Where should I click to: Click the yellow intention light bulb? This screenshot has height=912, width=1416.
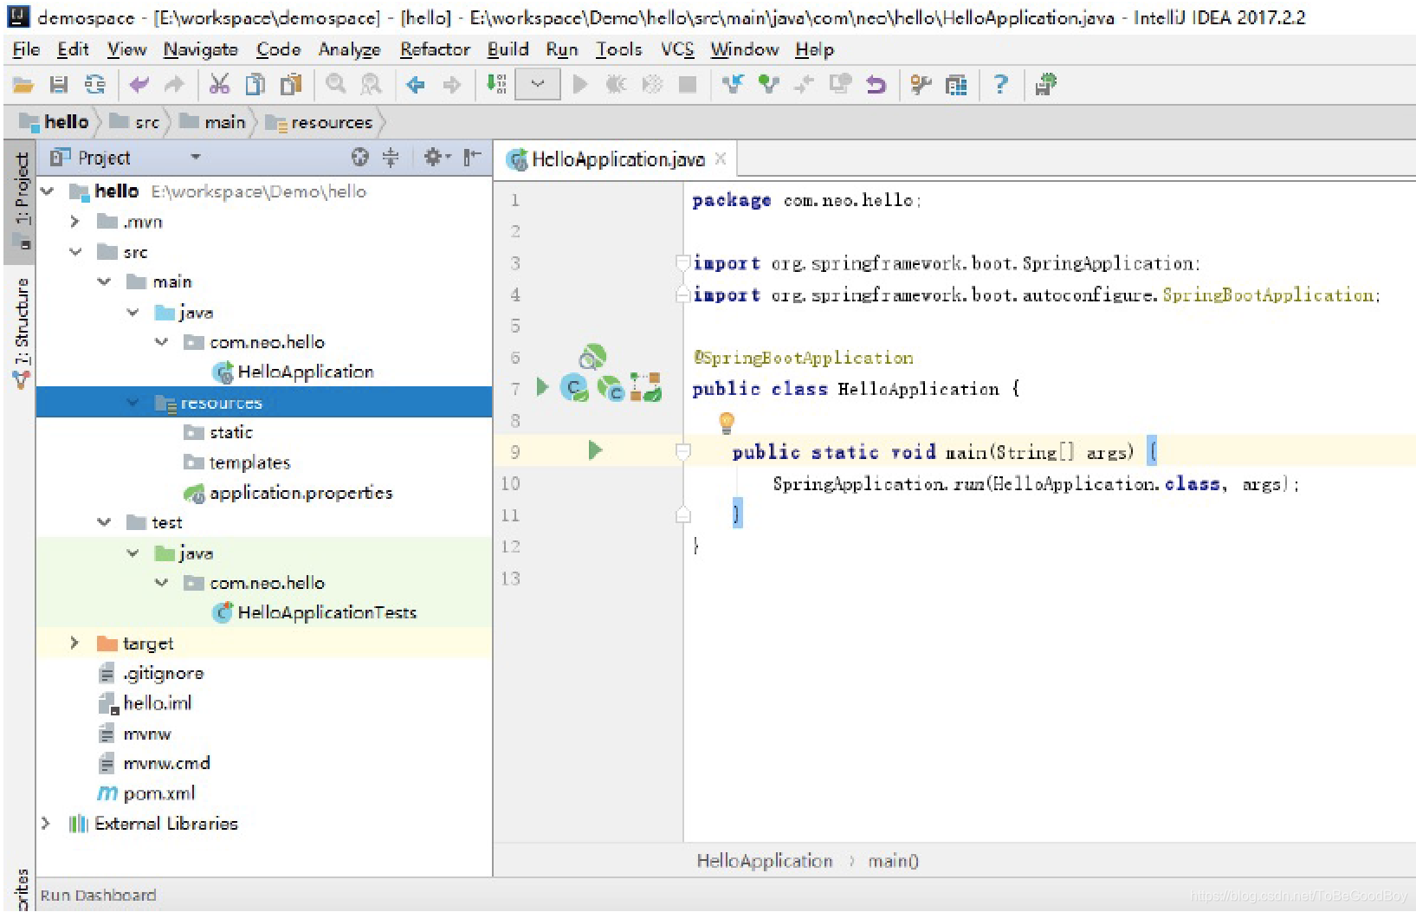point(727,422)
